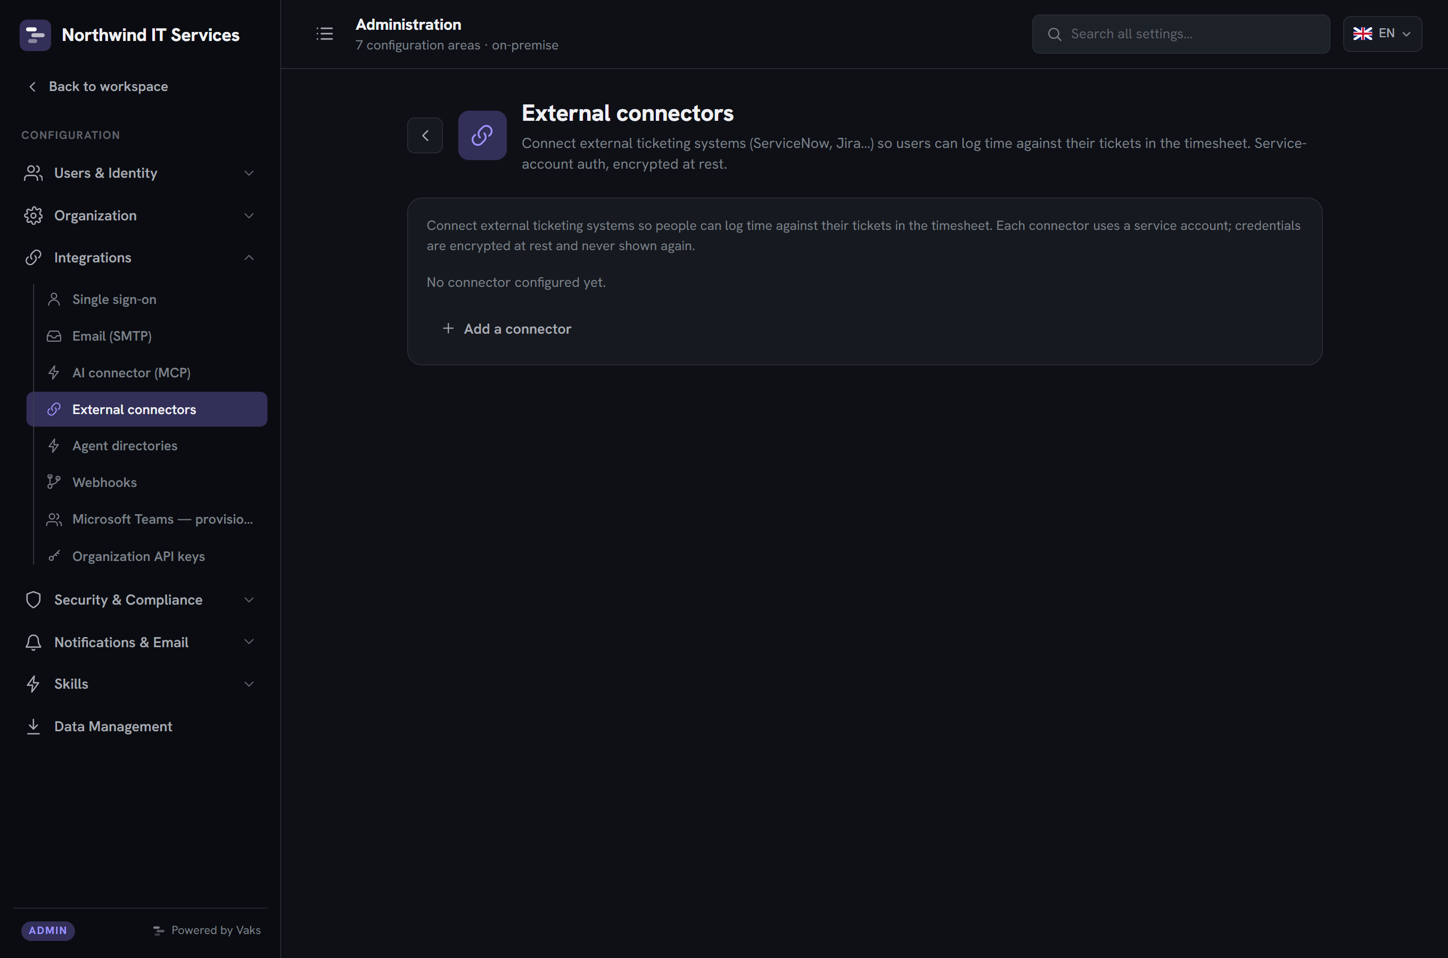Click the purple link icon beside page title
Viewport: 1448px width, 958px height.
482,135
